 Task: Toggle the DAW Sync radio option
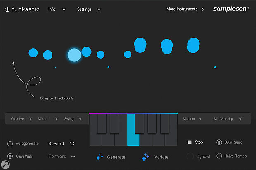click(219, 142)
